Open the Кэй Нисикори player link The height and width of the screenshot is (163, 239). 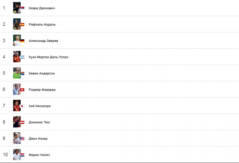point(40,106)
